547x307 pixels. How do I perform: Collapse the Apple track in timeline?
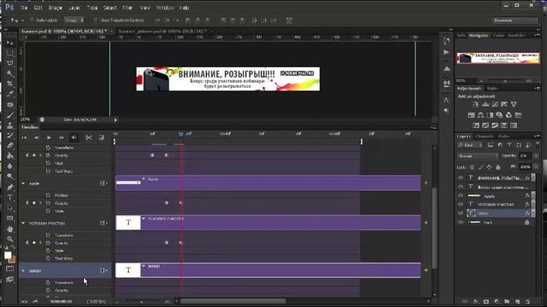click(x=23, y=183)
